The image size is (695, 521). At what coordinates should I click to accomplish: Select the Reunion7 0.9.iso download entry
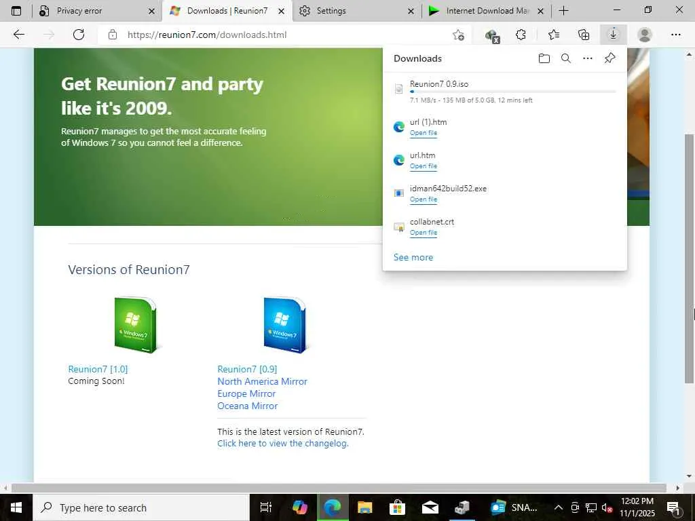click(x=504, y=92)
